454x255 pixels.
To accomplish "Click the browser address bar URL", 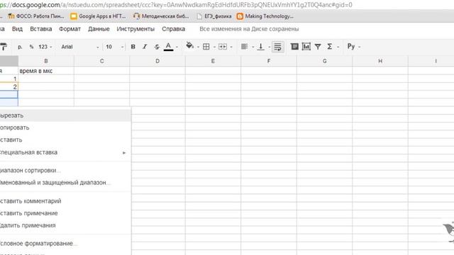I will (x=176, y=5).
